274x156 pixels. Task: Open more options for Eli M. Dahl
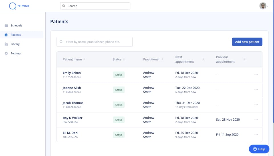click(256, 135)
